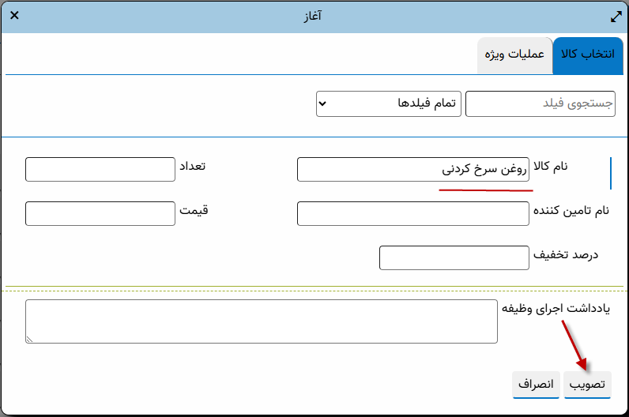629x417 pixels.
Task: Click into the قیمت price field
Action: pos(100,213)
